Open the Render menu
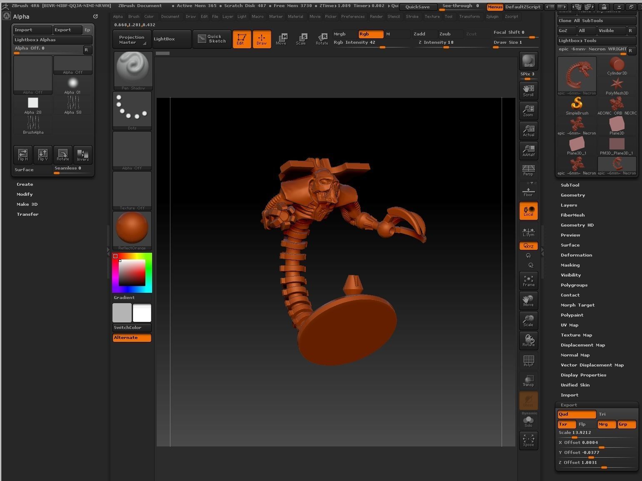Viewport: 642px width, 481px height. pos(376,17)
